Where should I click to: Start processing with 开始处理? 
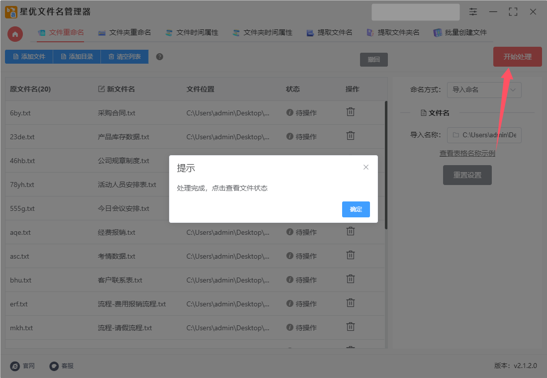click(x=517, y=57)
